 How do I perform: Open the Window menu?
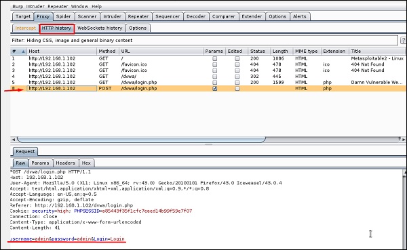coord(79,7)
